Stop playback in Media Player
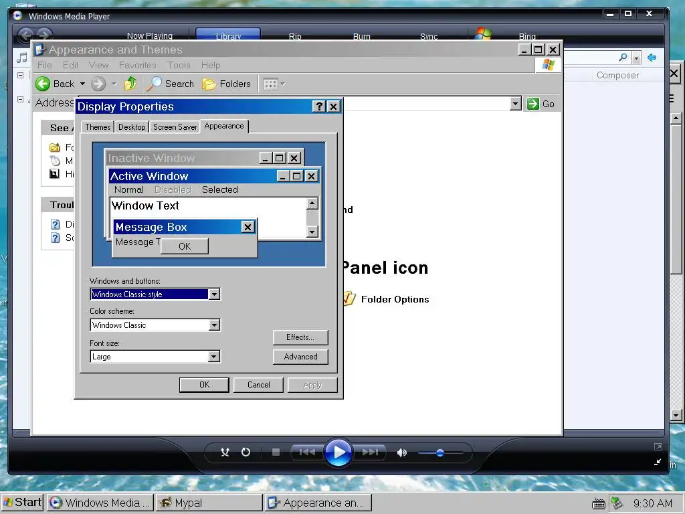The height and width of the screenshot is (514, 685). 276,452
